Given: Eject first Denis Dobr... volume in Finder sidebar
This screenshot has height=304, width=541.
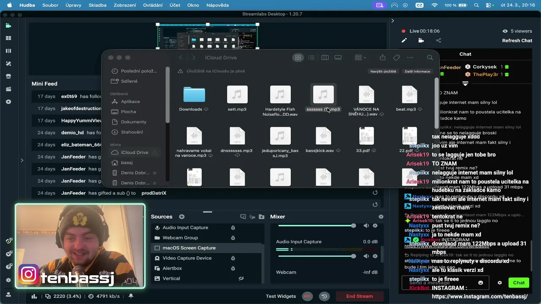Looking at the screenshot, I should 154,173.
